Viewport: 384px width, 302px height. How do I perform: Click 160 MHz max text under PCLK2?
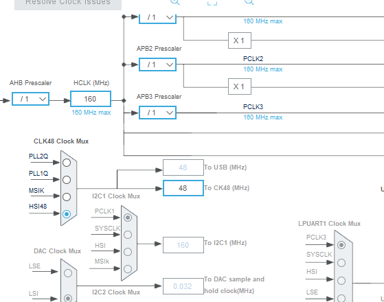pos(263,69)
